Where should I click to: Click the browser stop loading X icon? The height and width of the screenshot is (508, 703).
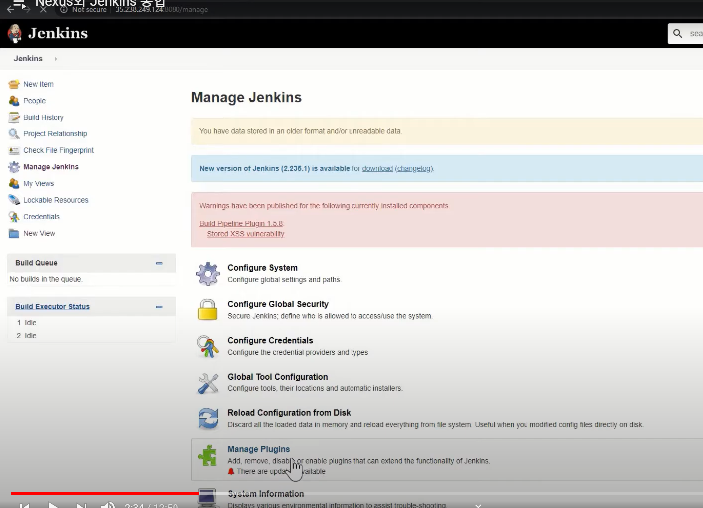[x=43, y=9]
